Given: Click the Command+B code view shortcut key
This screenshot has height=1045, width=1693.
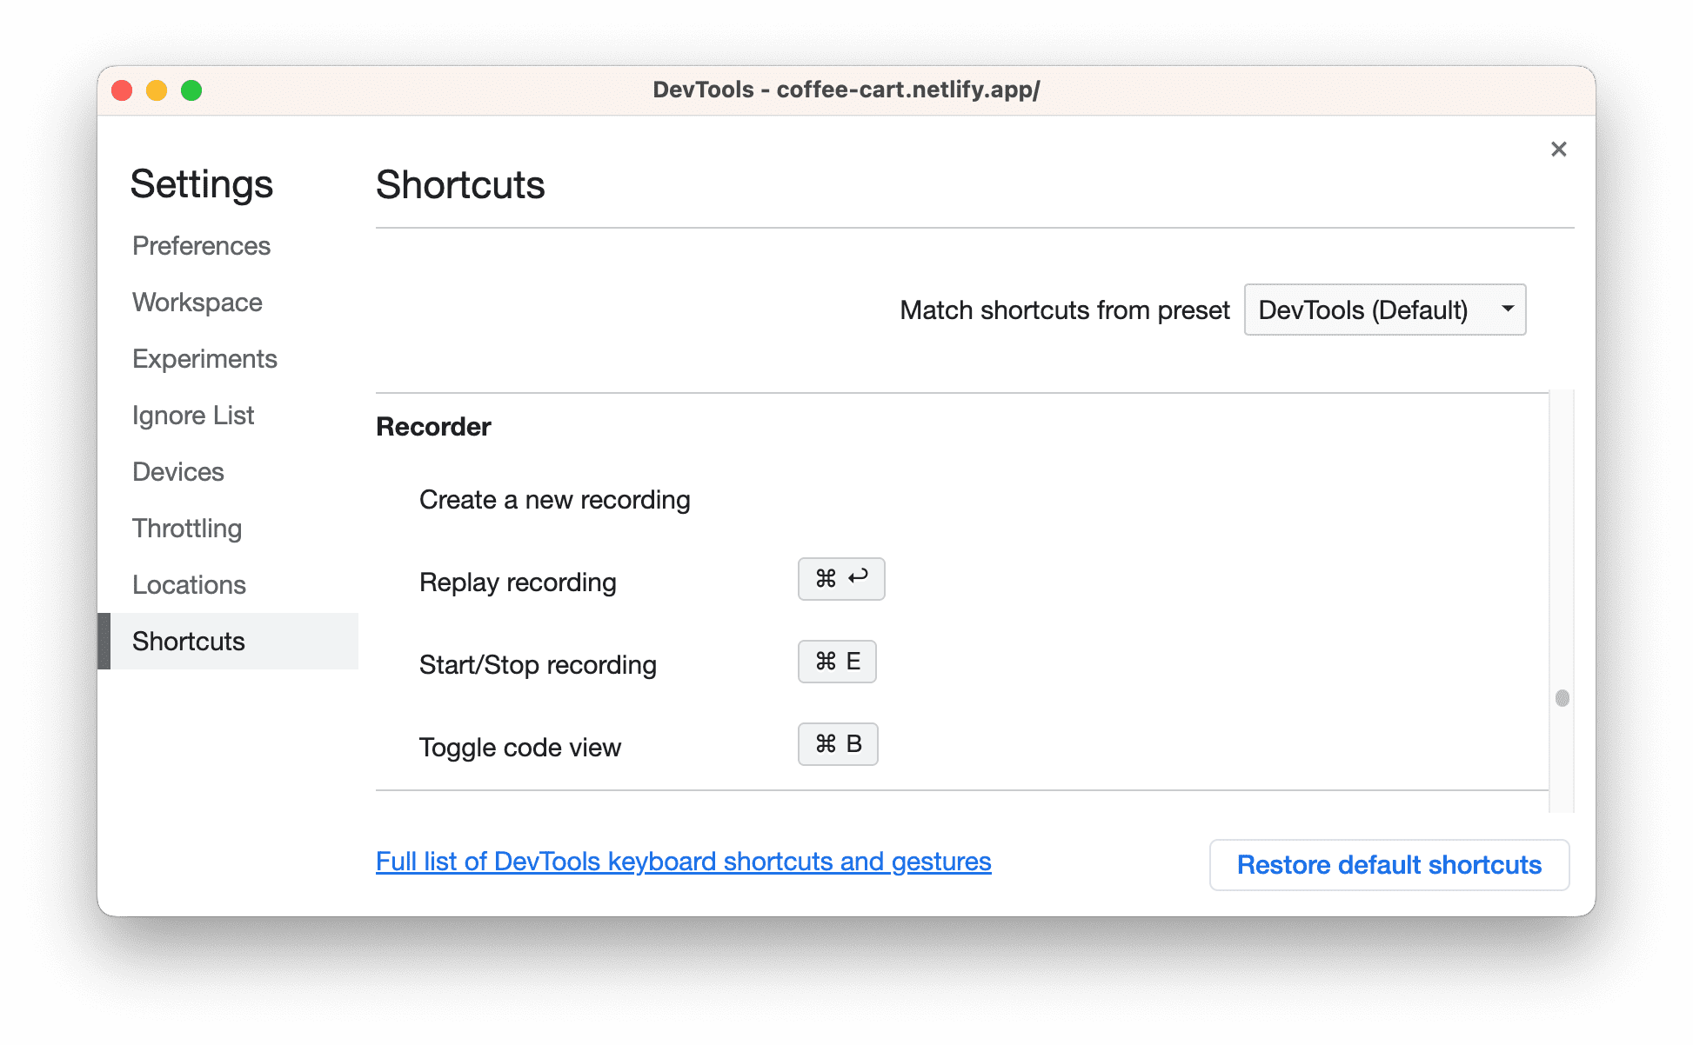Looking at the screenshot, I should [x=838, y=743].
